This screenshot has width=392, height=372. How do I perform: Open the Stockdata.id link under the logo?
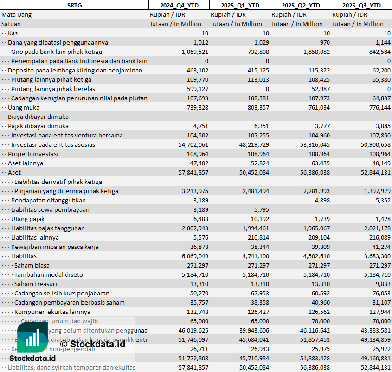coord(32,358)
